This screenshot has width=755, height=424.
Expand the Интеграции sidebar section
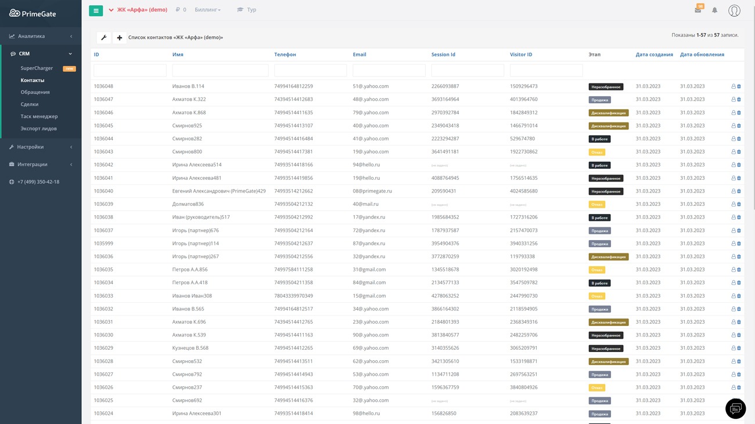point(41,164)
